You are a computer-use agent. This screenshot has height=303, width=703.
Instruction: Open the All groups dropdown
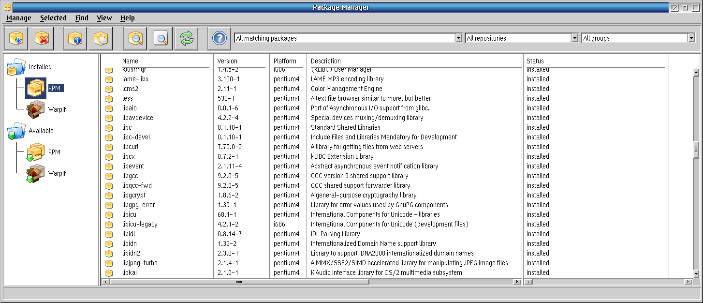tap(691, 38)
